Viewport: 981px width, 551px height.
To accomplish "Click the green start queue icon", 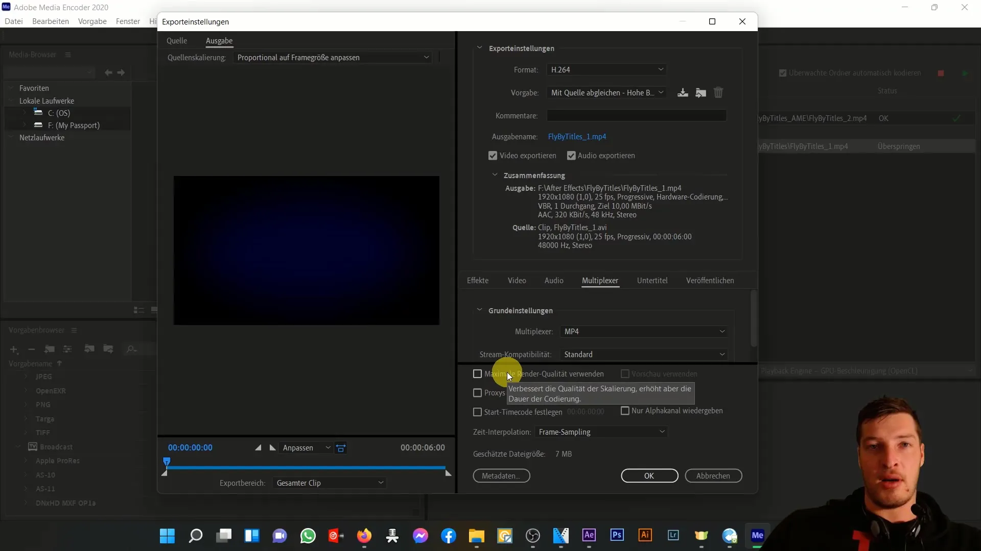I will coord(965,73).
